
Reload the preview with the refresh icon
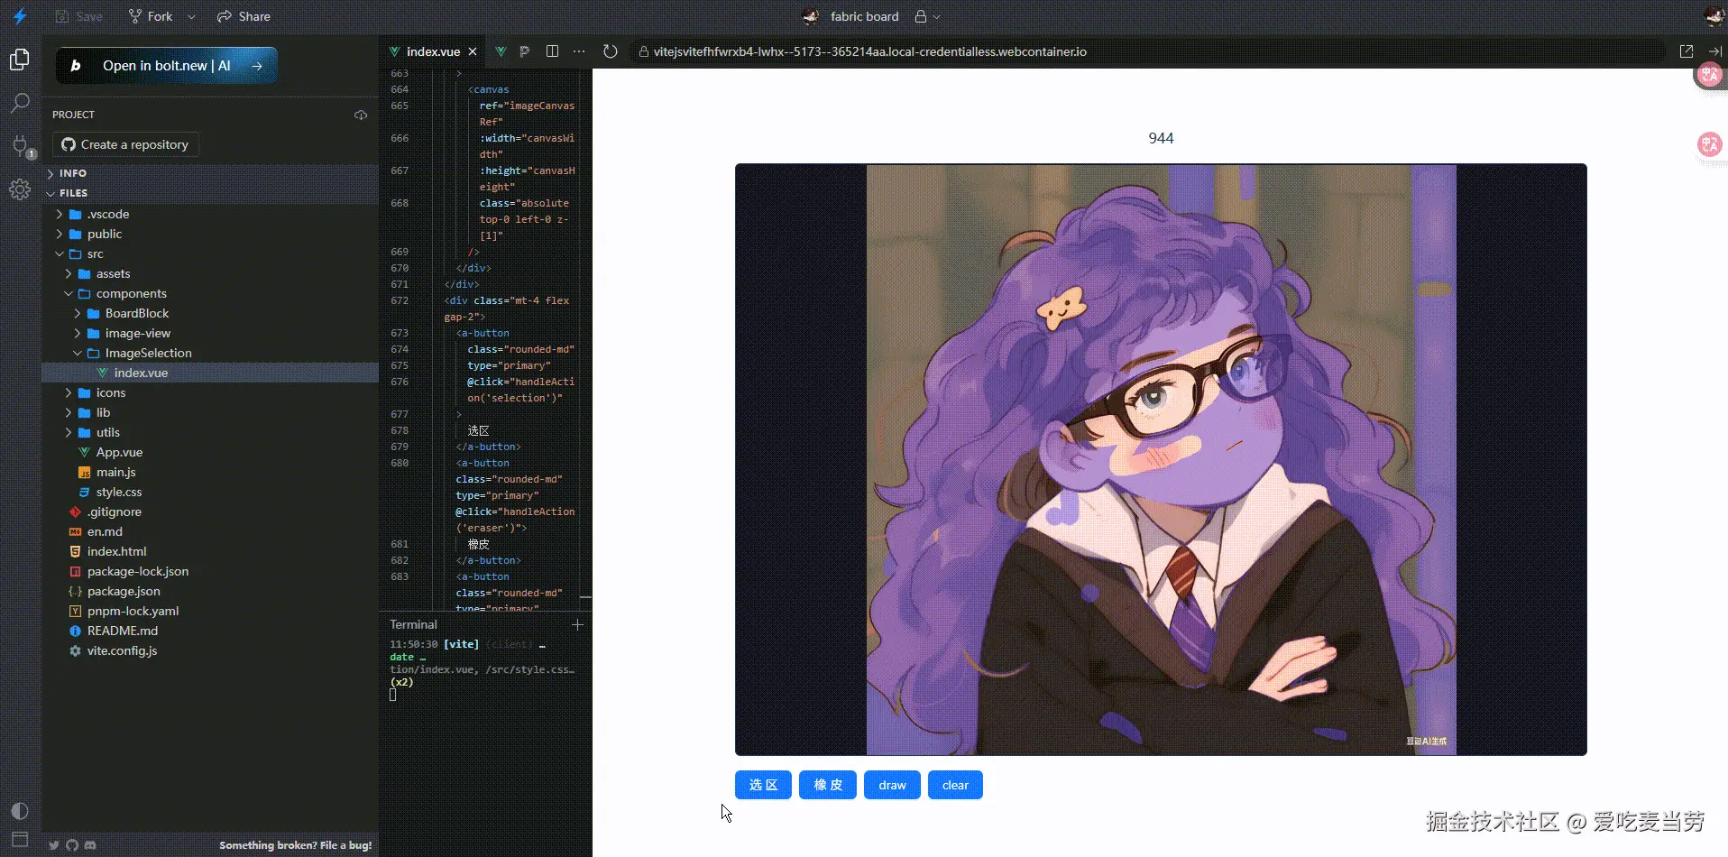coord(611,51)
